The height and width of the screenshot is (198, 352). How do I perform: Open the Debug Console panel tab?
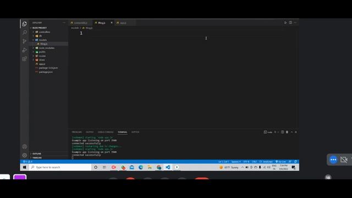[x=106, y=132]
